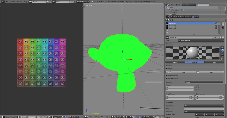The image size is (227, 118).
Task: Open the Blender Render engine dropdown
Action: (x=83, y=2)
